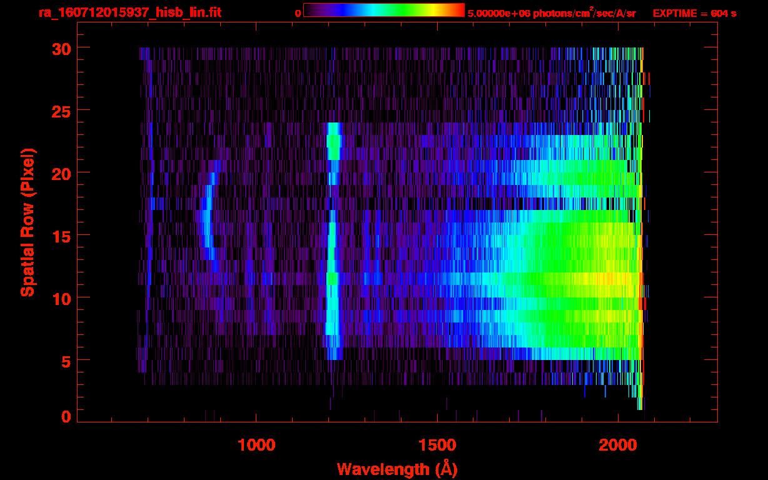This screenshot has height=480, width=768.
Task: Select the 1000 wavelength tick label
Action: click(256, 444)
